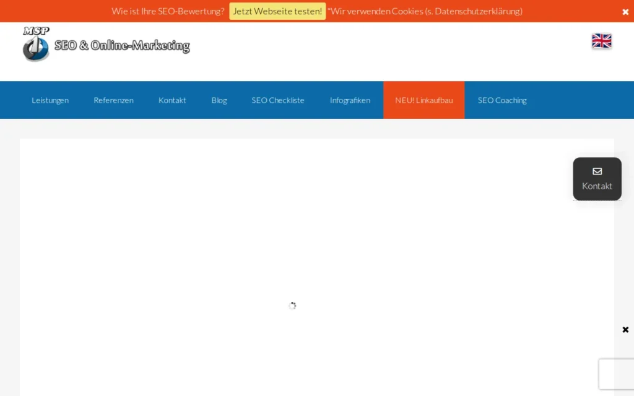The height and width of the screenshot is (396, 634).
Task: Open the SEO Coaching menu item
Action: pos(502,100)
